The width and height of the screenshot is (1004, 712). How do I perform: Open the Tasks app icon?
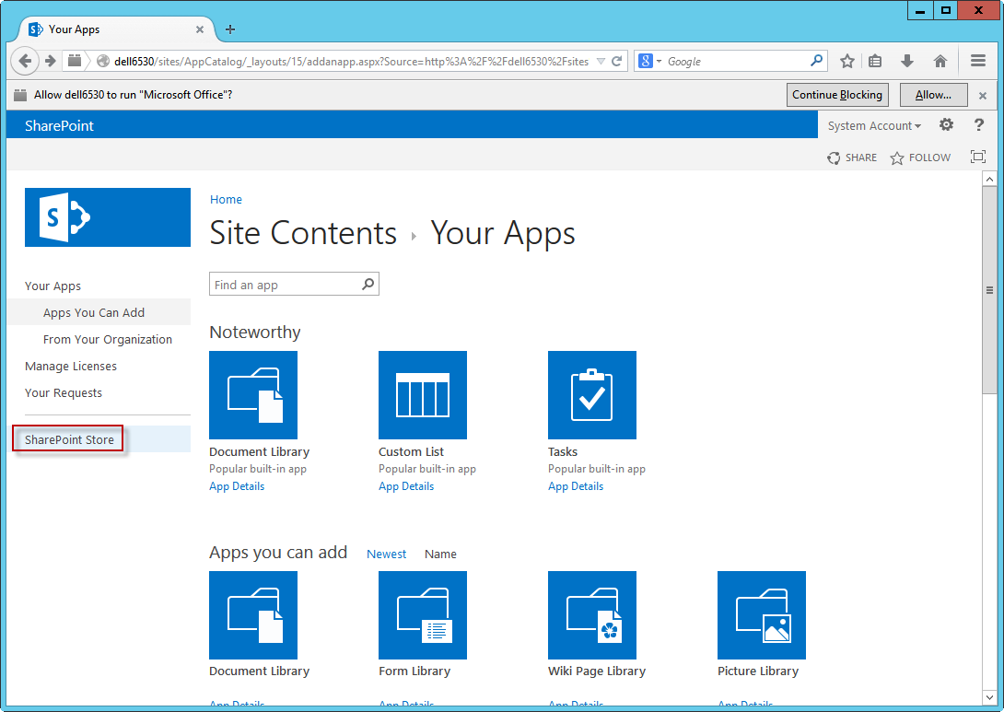coord(592,395)
